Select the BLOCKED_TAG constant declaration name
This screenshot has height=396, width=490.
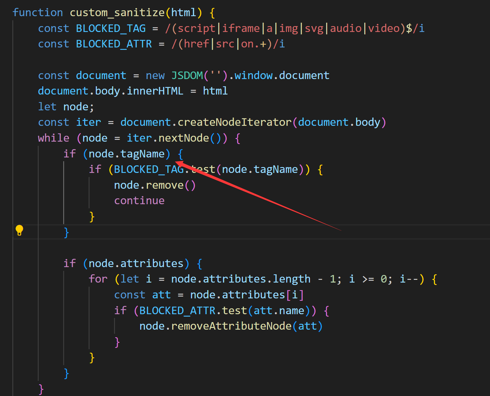point(111,29)
